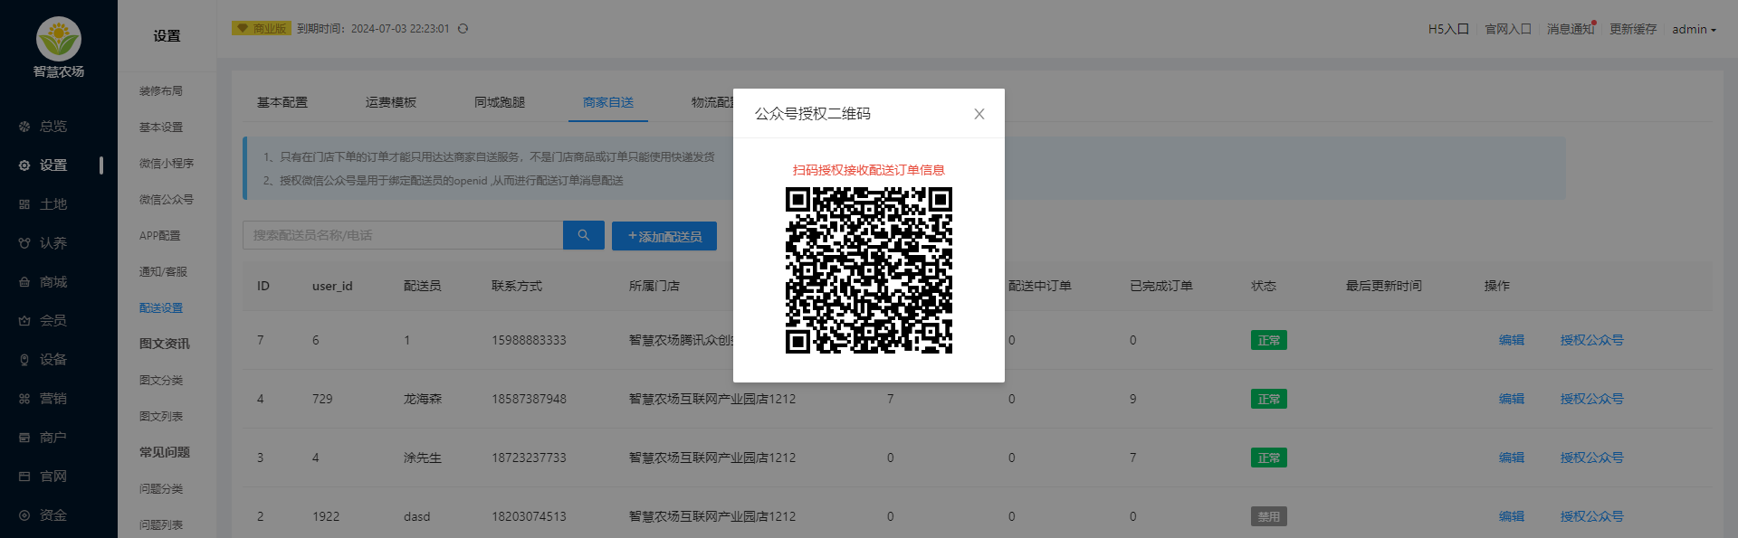Click the 正常 status badge for 涂先生
This screenshot has height=538, width=1738.
pyautogui.click(x=1269, y=458)
